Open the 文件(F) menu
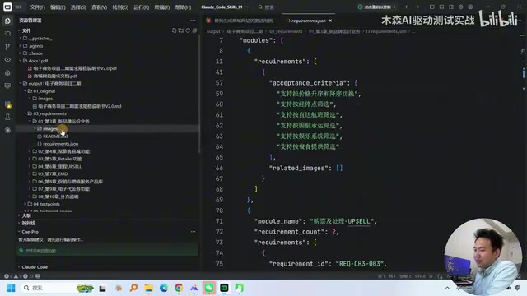 point(37,7)
